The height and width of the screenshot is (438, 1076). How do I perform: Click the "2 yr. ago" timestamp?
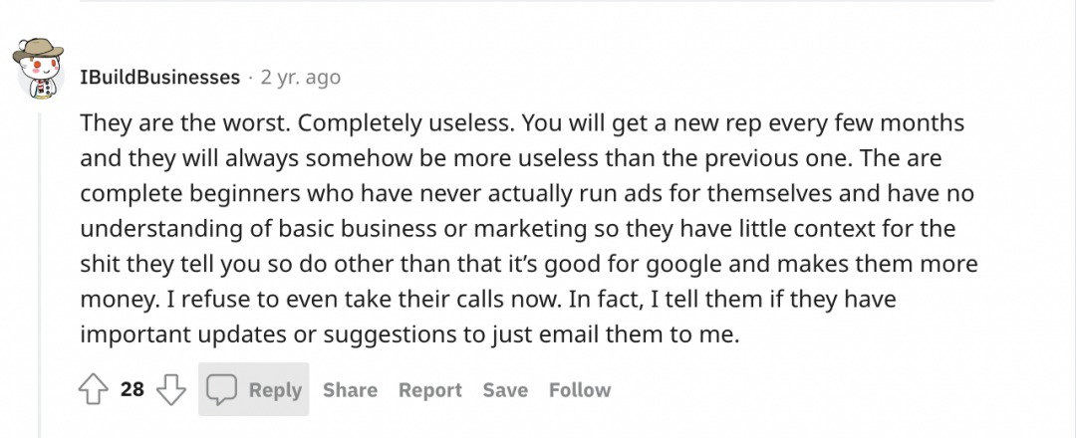(x=300, y=77)
